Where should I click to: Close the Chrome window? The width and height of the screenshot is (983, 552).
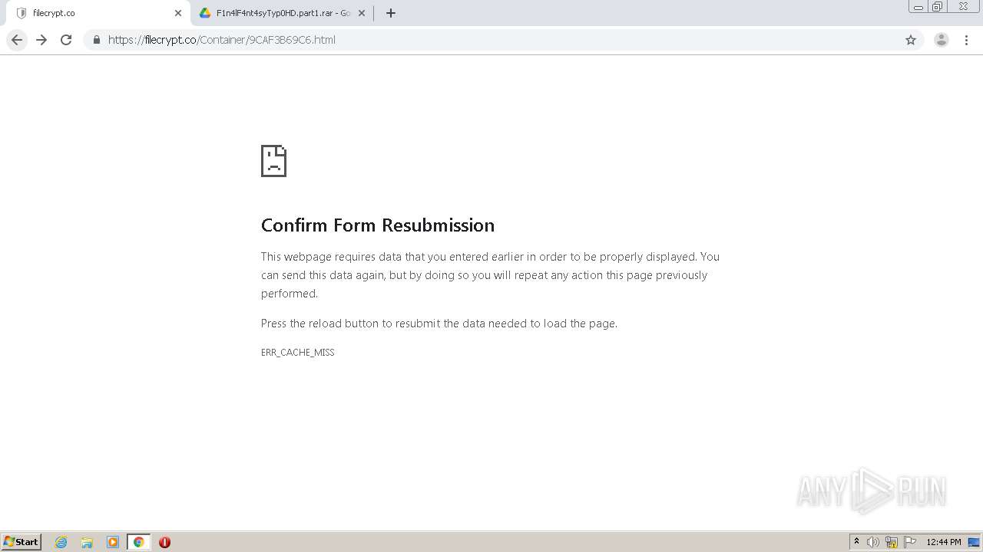pyautogui.click(x=963, y=7)
